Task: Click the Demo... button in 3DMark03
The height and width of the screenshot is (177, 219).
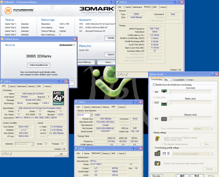Action: 106,62
